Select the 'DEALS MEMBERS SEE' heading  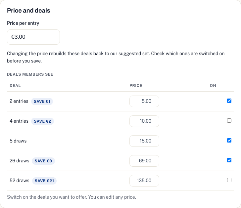[x=30, y=74]
